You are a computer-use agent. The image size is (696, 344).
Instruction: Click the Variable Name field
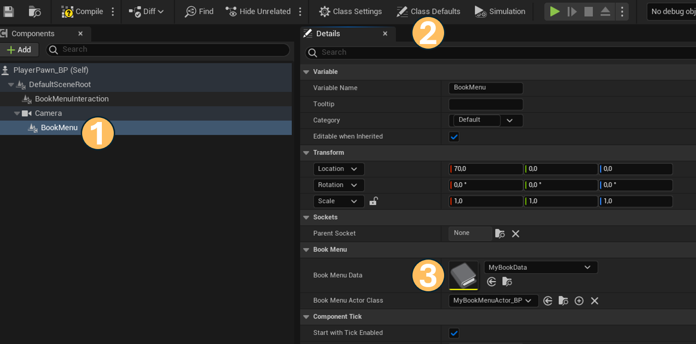tap(486, 88)
